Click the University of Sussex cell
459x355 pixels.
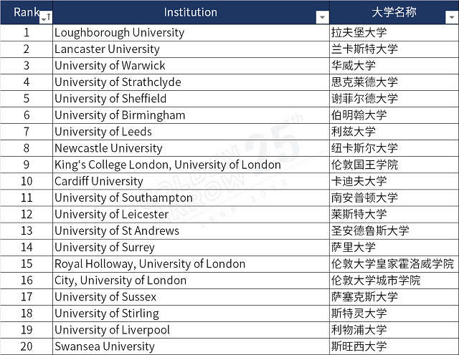click(191, 297)
